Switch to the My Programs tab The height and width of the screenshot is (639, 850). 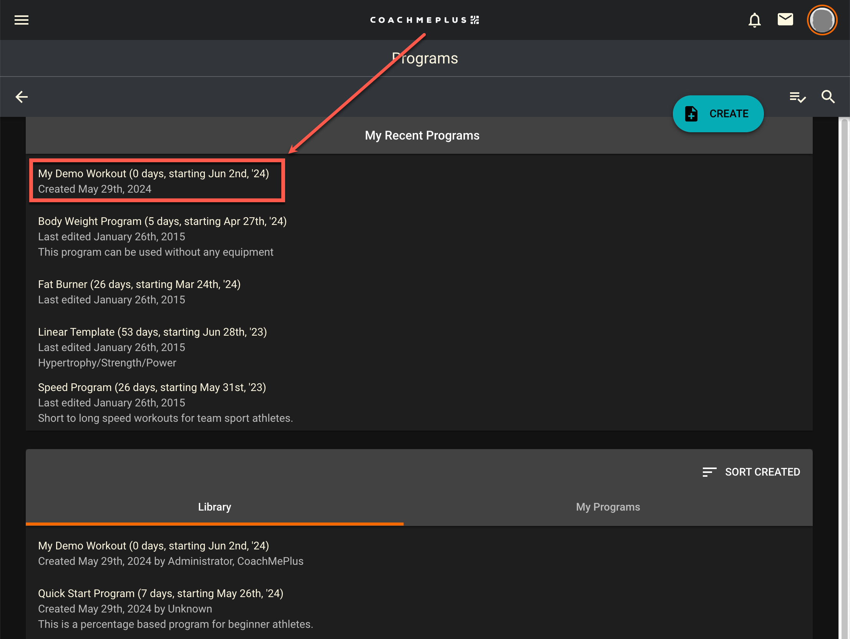click(608, 507)
